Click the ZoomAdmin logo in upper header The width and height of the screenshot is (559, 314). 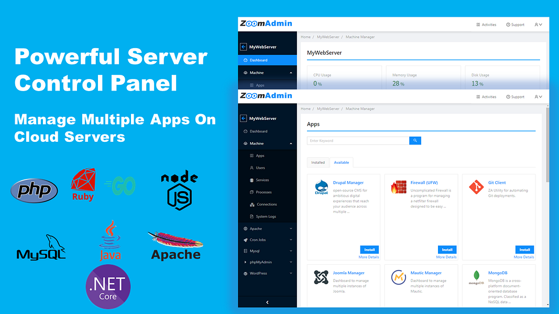[x=266, y=24]
